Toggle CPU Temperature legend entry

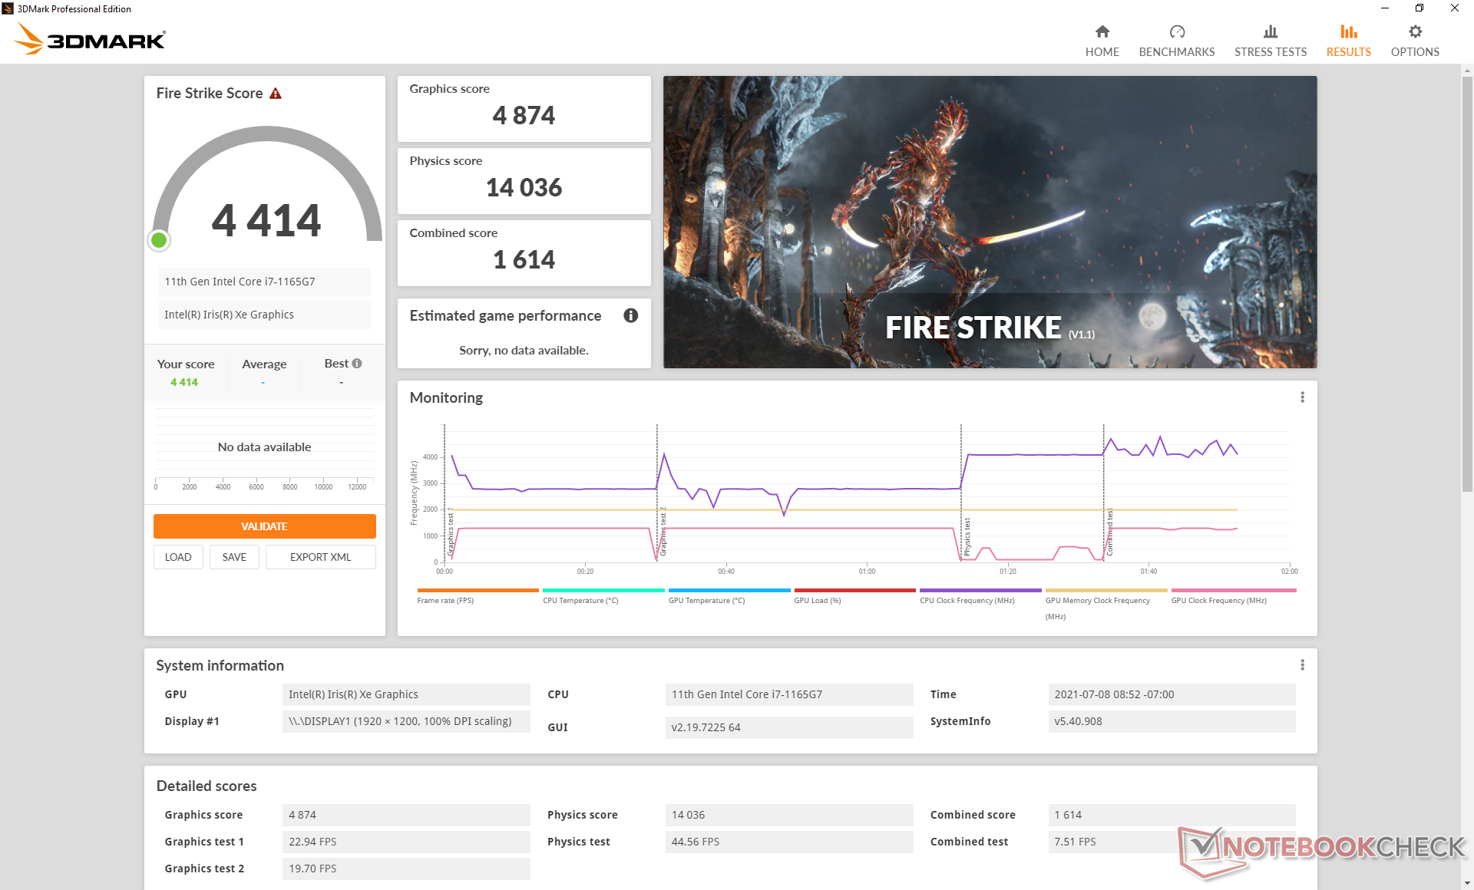point(580,601)
